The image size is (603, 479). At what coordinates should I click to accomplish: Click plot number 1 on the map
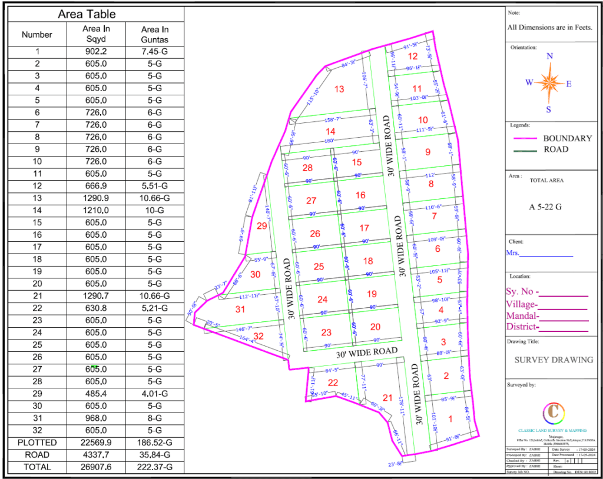[450, 420]
